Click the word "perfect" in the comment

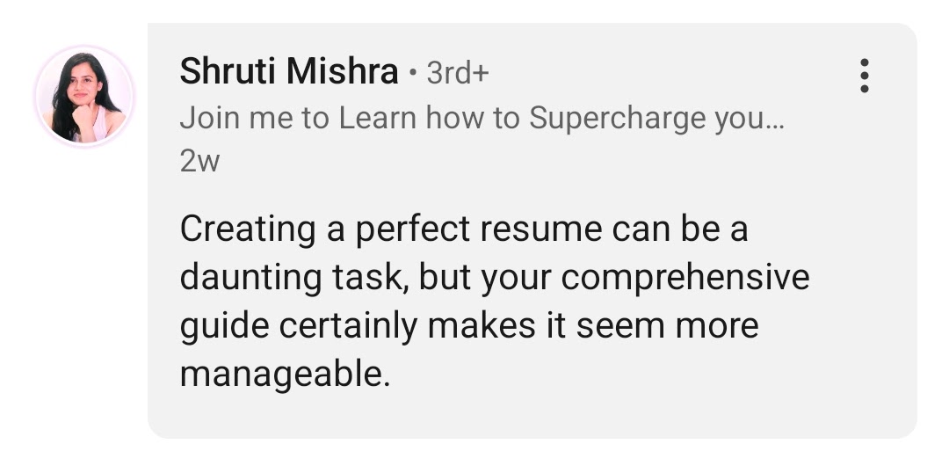(x=411, y=229)
